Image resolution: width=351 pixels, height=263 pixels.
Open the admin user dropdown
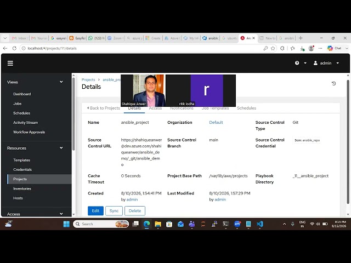(326, 63)
